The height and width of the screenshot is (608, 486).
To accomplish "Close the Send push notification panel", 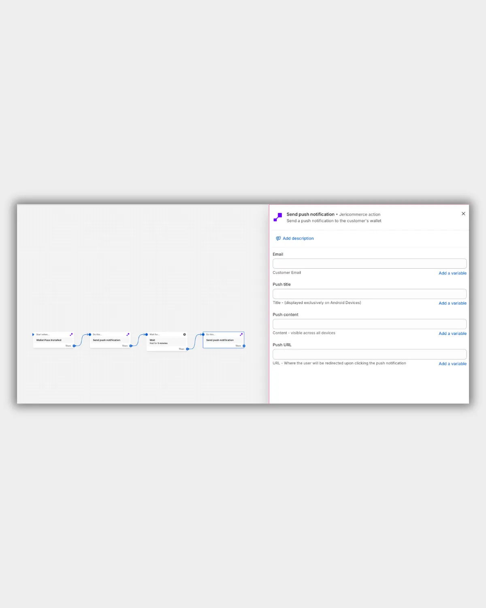I will click(463, 214).
